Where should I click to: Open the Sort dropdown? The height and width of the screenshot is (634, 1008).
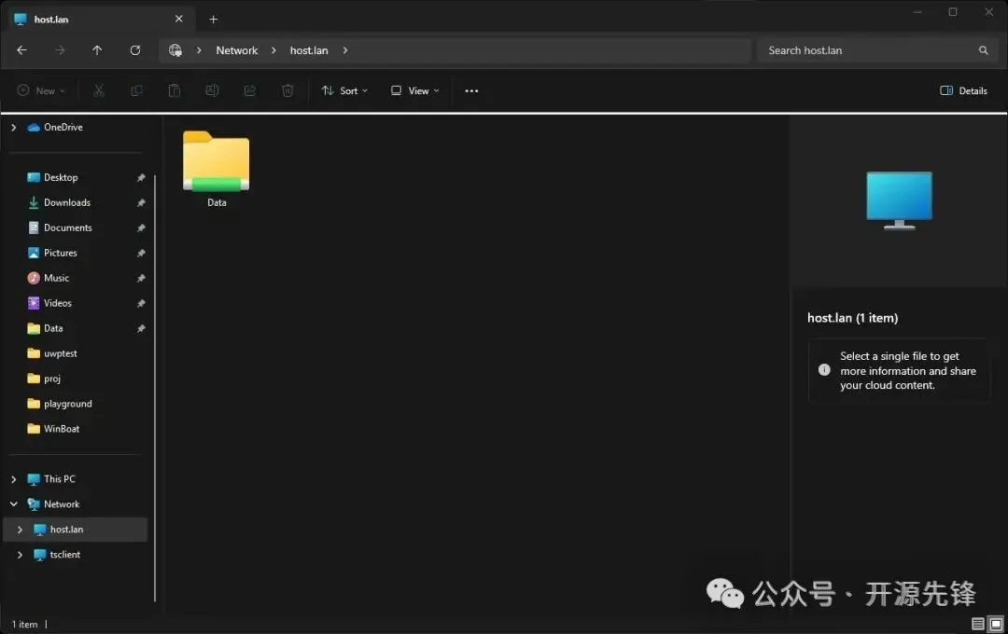pos(344,90)
